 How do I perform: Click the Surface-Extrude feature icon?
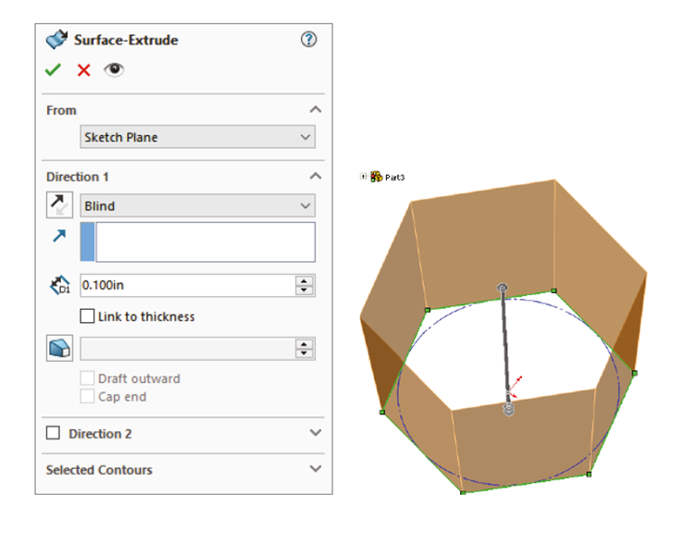pos(56,40)
